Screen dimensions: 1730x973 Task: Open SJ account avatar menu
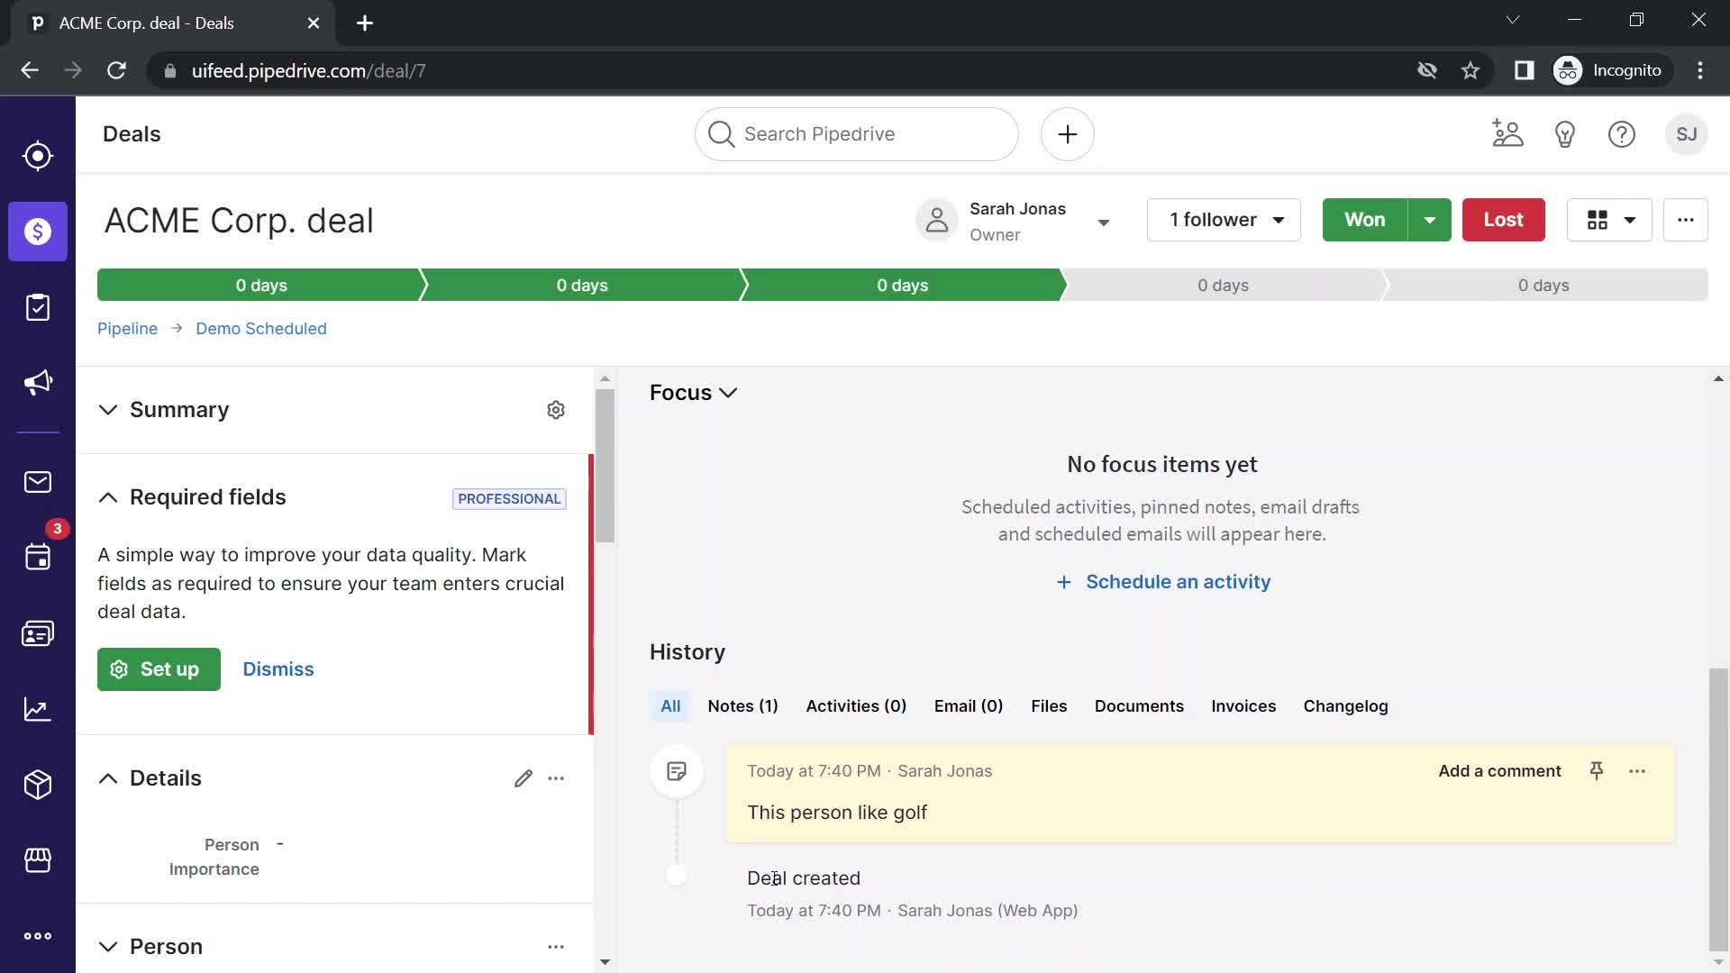click(1687, 134)
